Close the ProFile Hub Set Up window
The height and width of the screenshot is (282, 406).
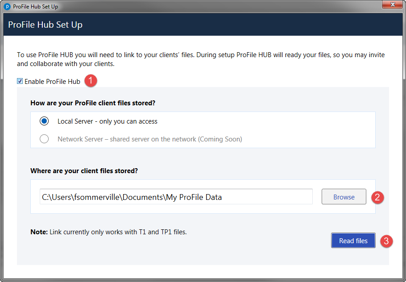392,4
